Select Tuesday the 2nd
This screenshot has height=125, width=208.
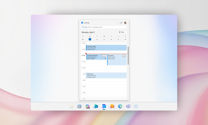(x=97, y=39)
